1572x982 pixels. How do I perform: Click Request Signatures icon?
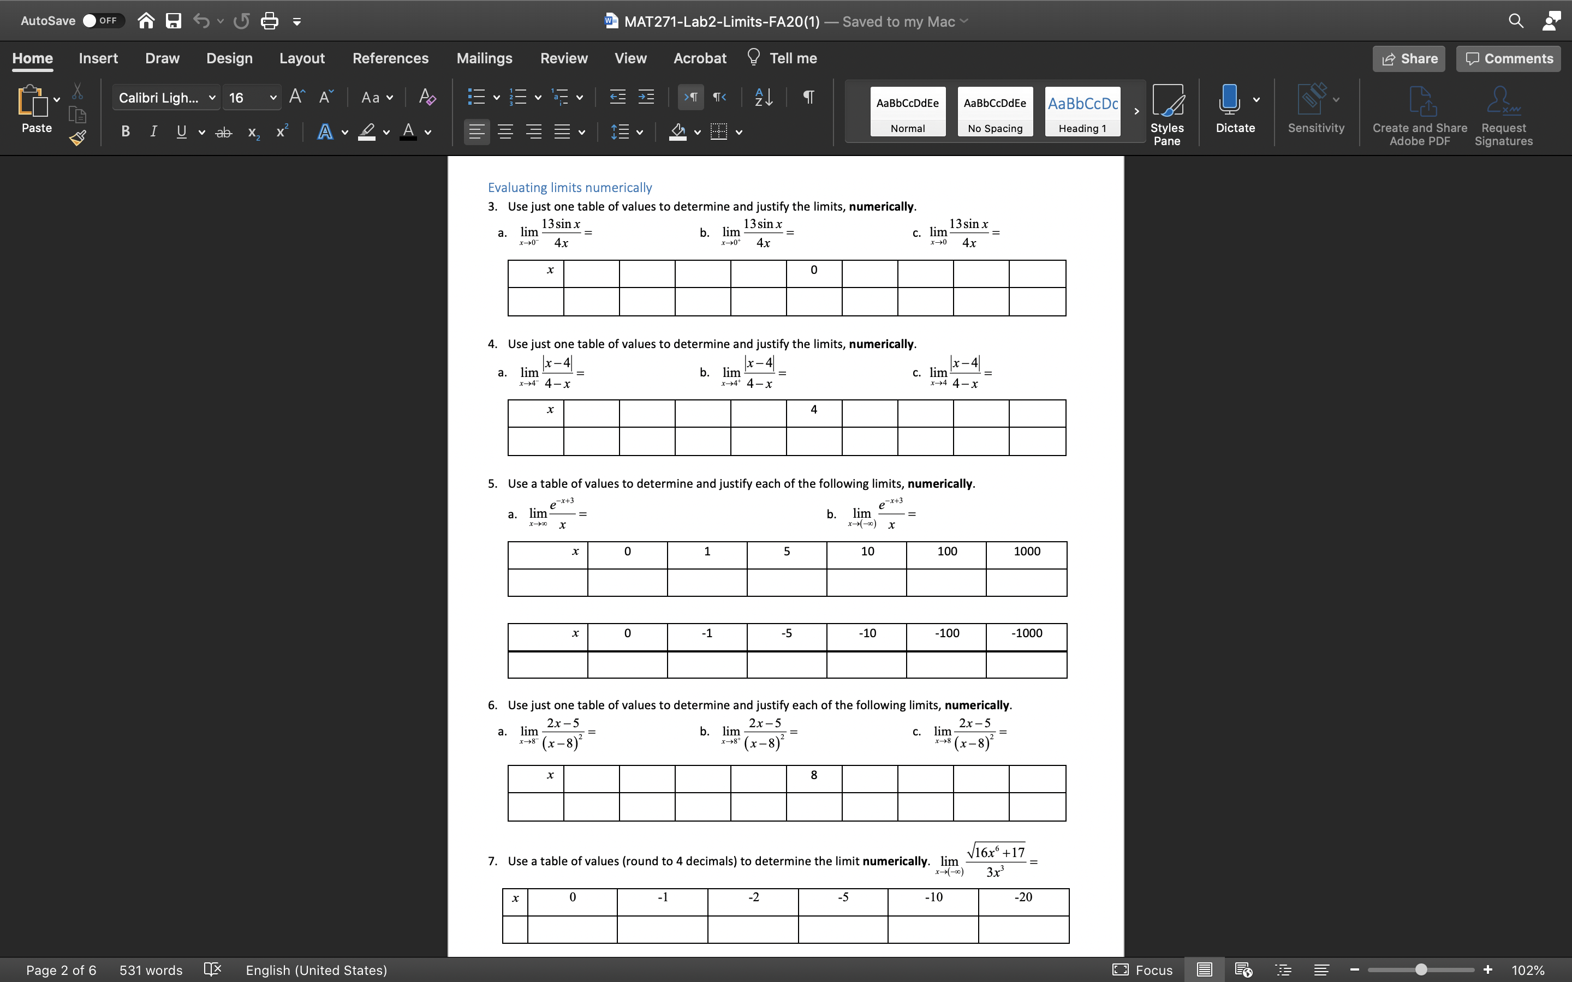pos(1503,116)
